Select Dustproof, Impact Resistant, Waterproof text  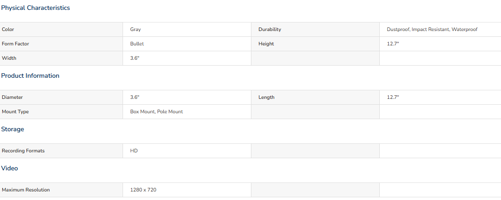pyautogui.click(x=432, y=30)
